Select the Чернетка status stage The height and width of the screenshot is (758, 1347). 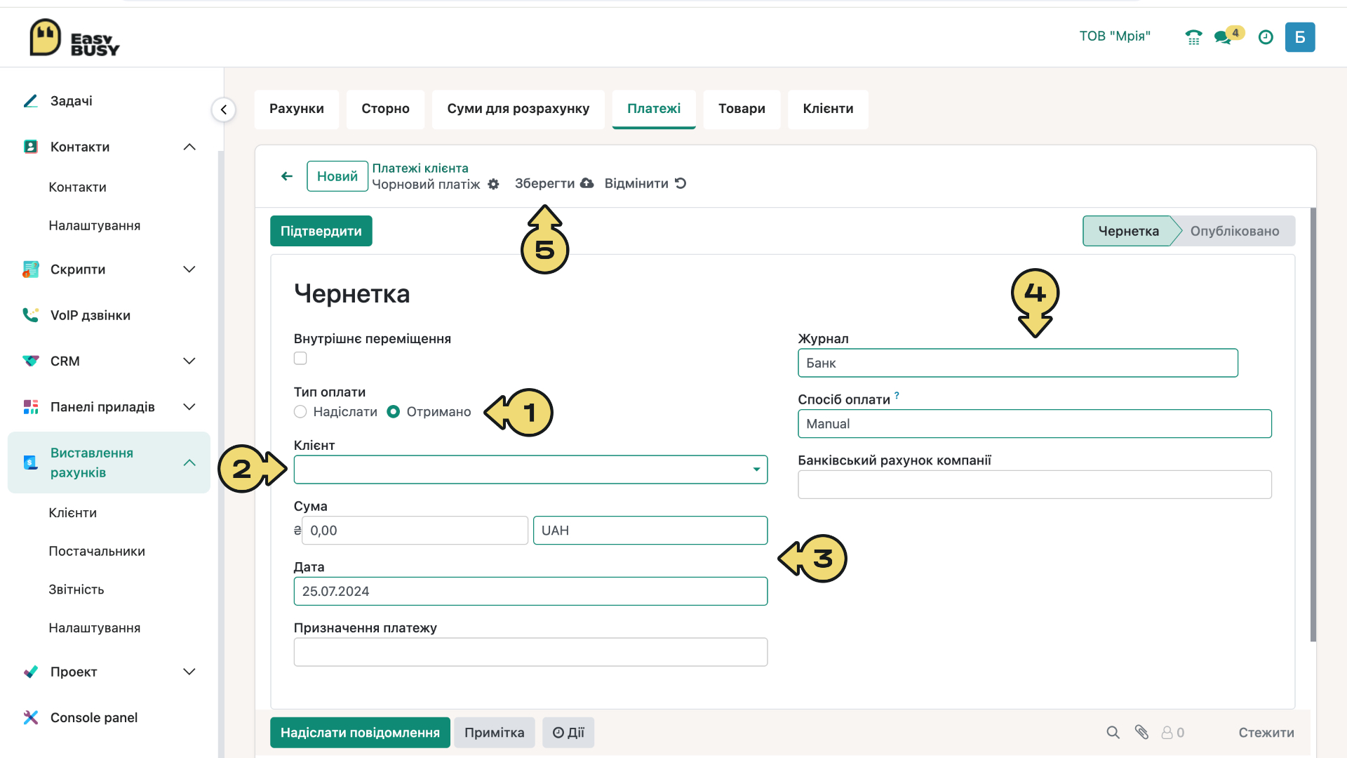click(x=1128, y=231)
